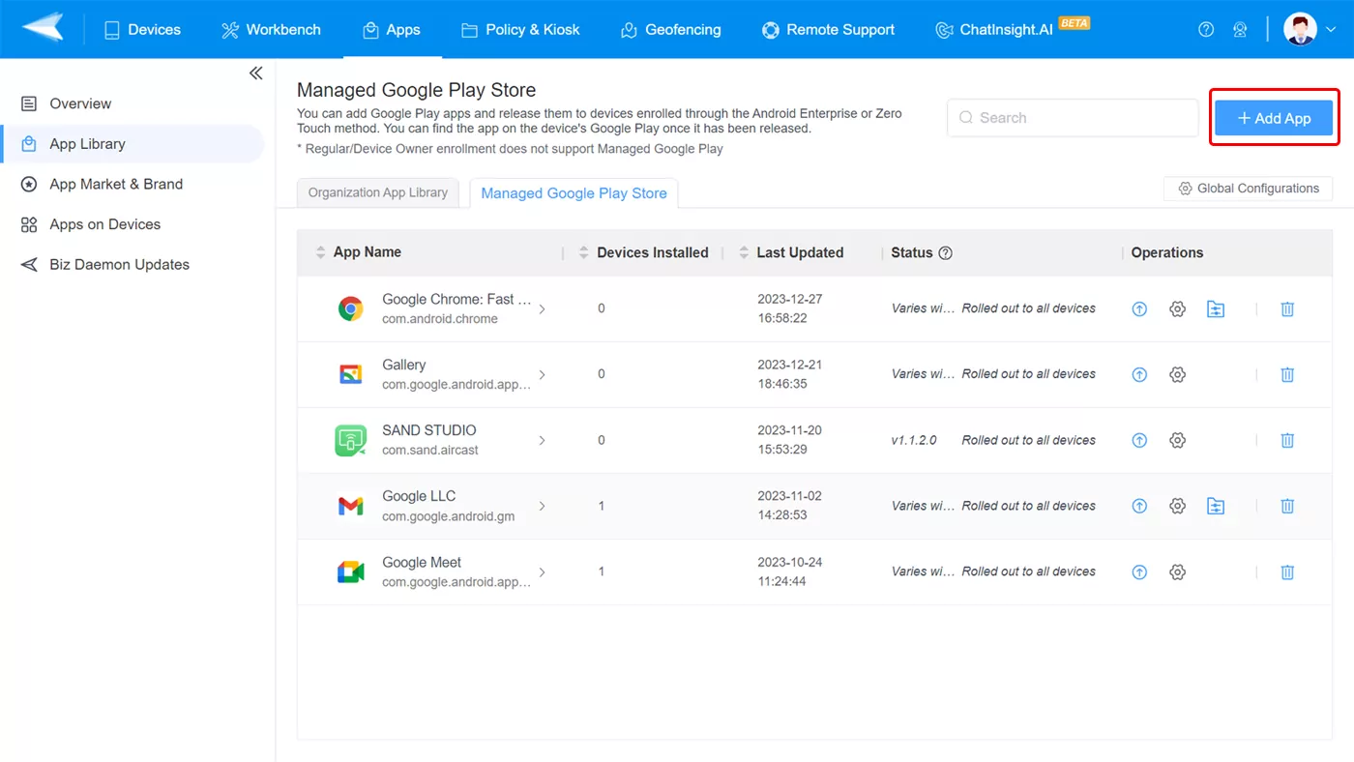The width and height of the screenshot is (1354, 762).
Task: Click 2023-10-24 date for Google Meet
Action: [x=789, y=562]
